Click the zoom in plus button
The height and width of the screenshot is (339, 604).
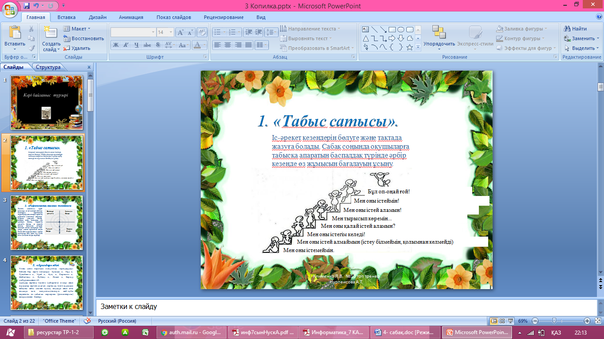coord(587,321)
